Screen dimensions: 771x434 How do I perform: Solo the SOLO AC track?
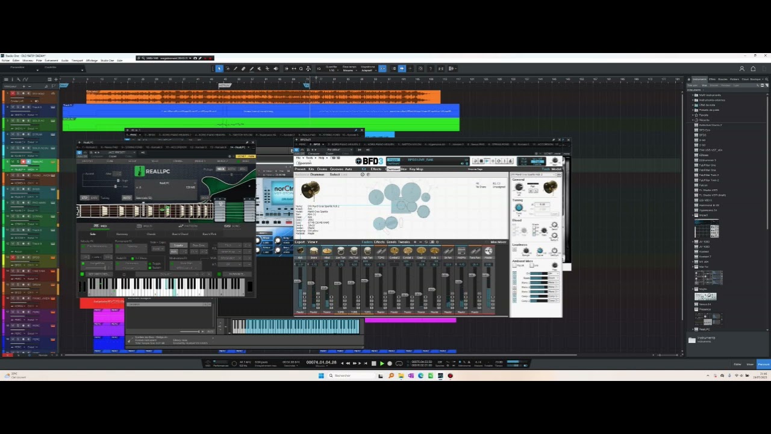point(17,121)
